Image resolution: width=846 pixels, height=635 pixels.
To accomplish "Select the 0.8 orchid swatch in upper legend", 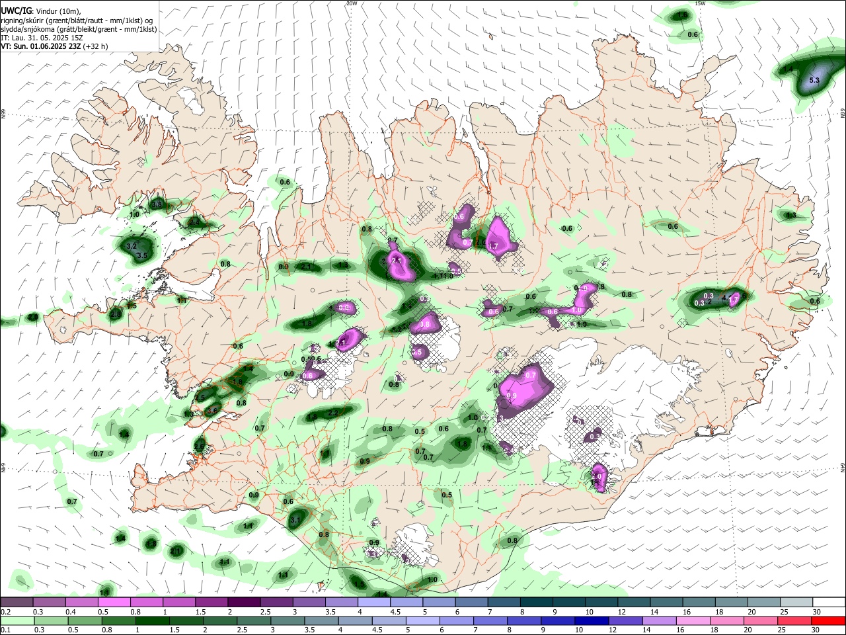I will coord(146,603).
